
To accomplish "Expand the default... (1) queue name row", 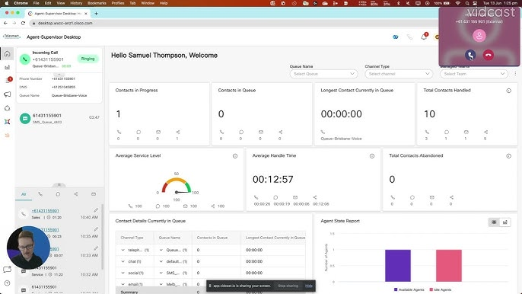I will coord(161,261).
